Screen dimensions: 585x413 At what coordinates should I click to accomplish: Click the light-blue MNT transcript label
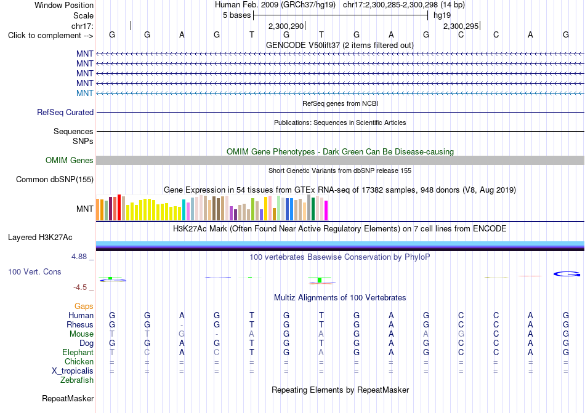click(85, 93)
